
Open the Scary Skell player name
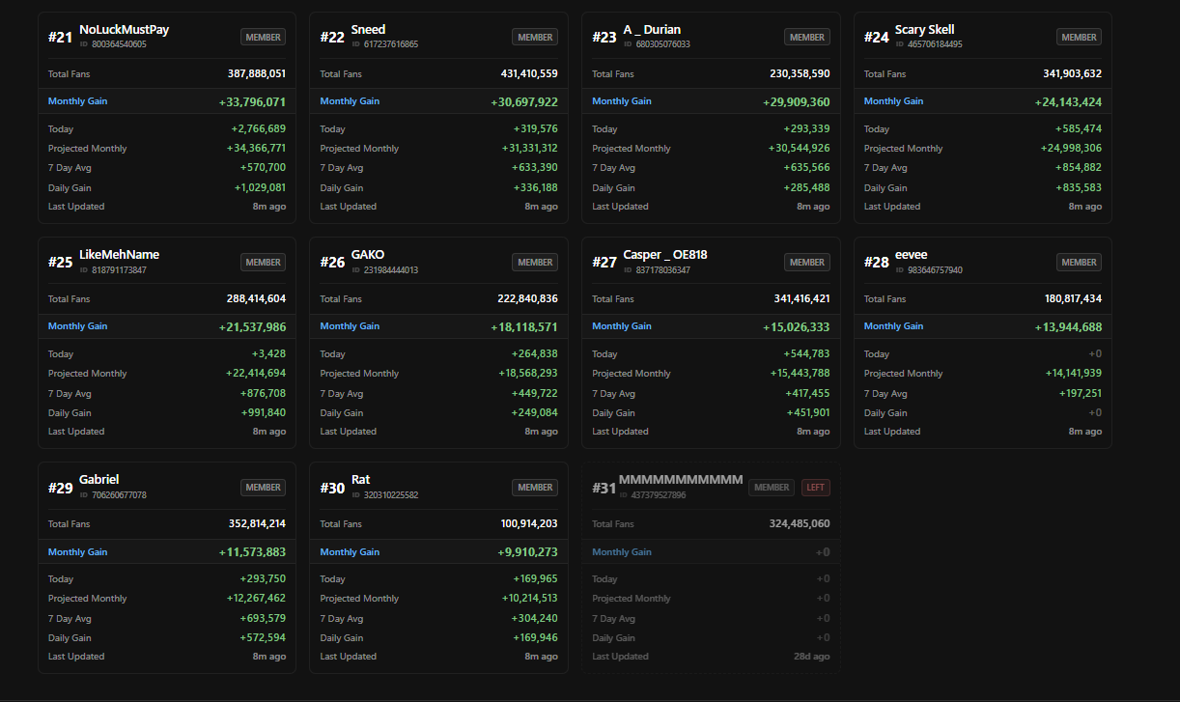click(x=924, y=30)
